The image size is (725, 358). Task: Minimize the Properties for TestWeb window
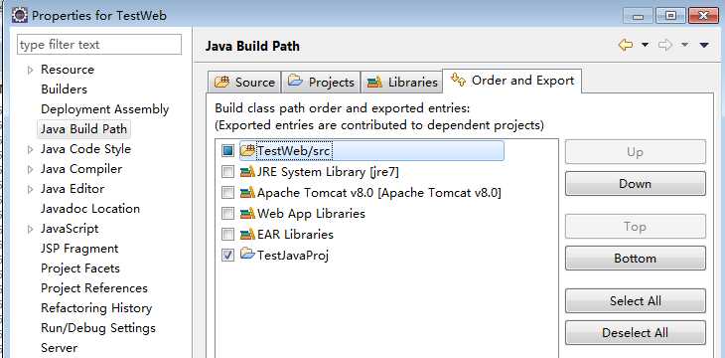coord(638,16)
